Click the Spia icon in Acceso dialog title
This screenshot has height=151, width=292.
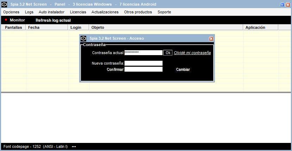pos(83,39)
